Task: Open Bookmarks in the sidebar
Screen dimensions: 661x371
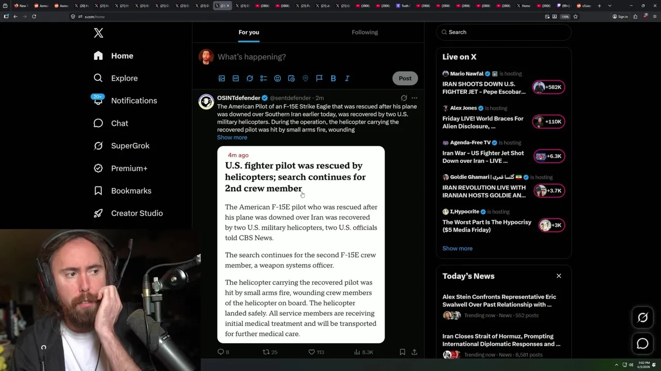Action: [122, 191]
